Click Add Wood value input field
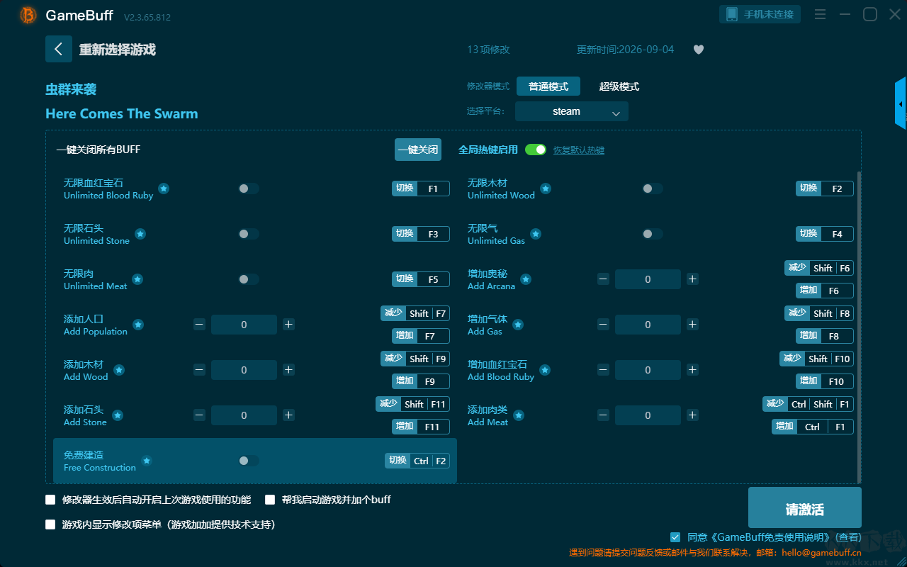 244,370
